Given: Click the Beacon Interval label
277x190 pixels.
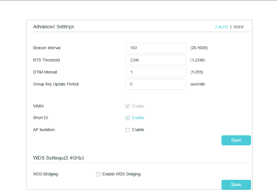Looking at the screenshot, I should [x=47, y=48].
